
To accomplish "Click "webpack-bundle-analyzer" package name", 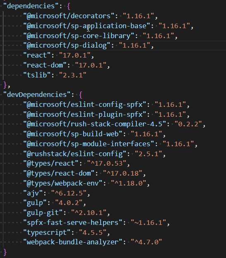I will click(x=73, y=242).
